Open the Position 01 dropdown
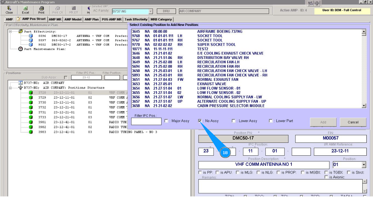 (364, 165)
